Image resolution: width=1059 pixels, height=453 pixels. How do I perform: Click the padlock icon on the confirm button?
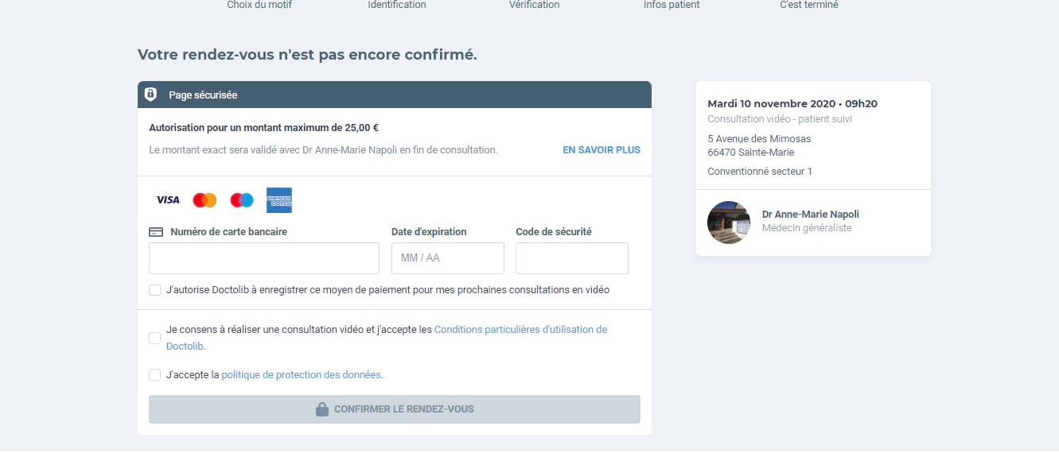(x=322, y=409)
